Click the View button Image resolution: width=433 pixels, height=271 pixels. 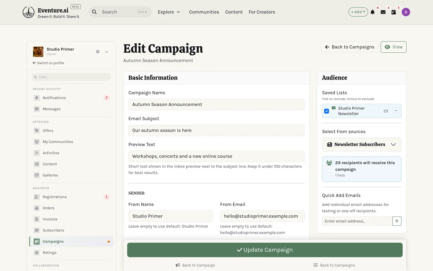coord(393,47)
